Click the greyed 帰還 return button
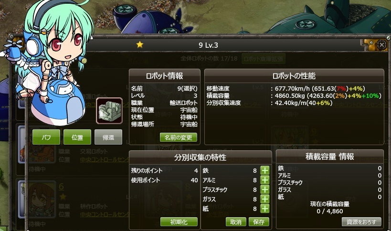391x231 pixels. (x=108, y=137)
